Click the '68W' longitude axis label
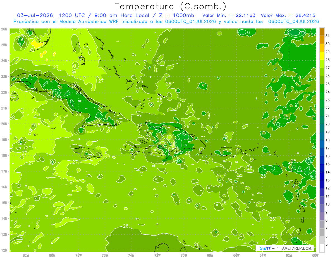Screen dimensions: 335x259 210,255
